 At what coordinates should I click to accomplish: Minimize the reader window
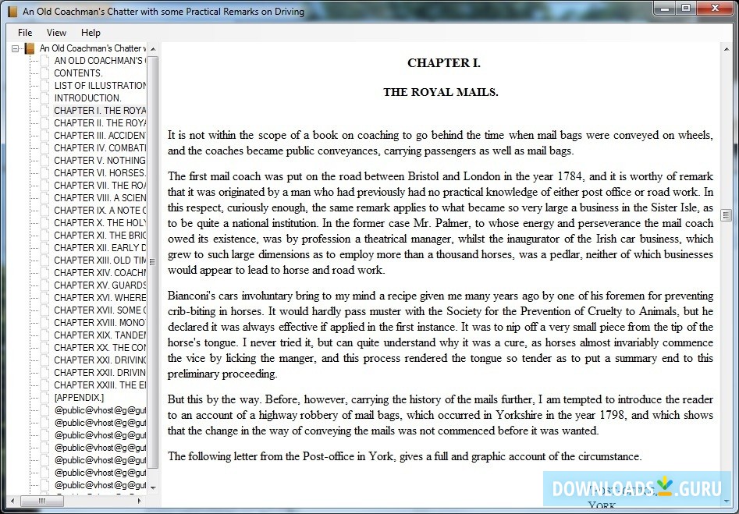click(x=665, y=8)
